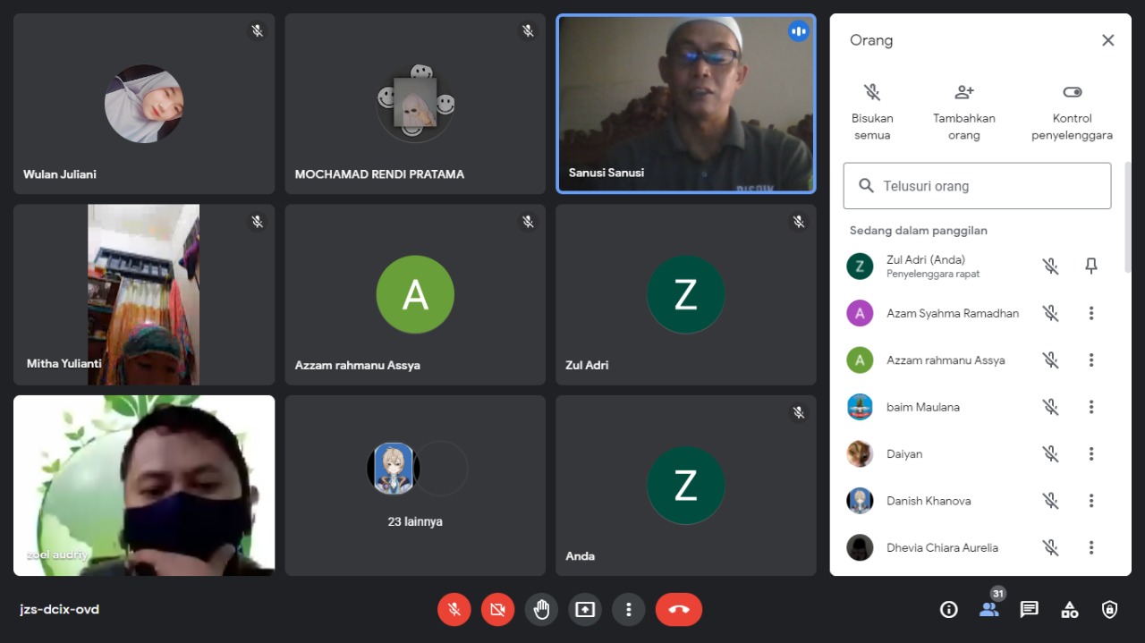
Task: Click the Telusuri orang search field
Action: [x=977, y=186]
